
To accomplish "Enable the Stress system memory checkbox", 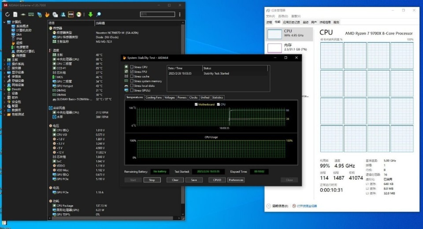I will click(x=132, y=81).
